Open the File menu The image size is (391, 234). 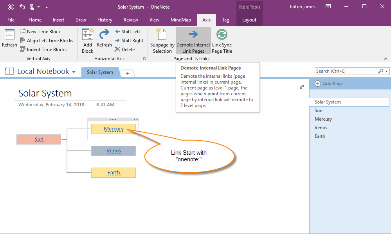coord(11,20)
